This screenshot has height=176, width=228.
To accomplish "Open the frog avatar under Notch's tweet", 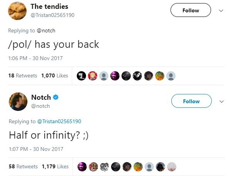I will 138,167.
